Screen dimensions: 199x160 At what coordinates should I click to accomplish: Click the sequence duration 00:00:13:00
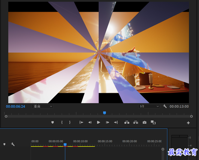point(179,106)
